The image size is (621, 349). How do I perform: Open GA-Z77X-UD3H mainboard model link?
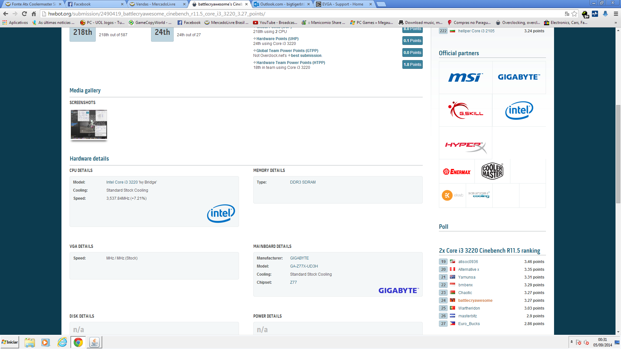pos(304,266)
